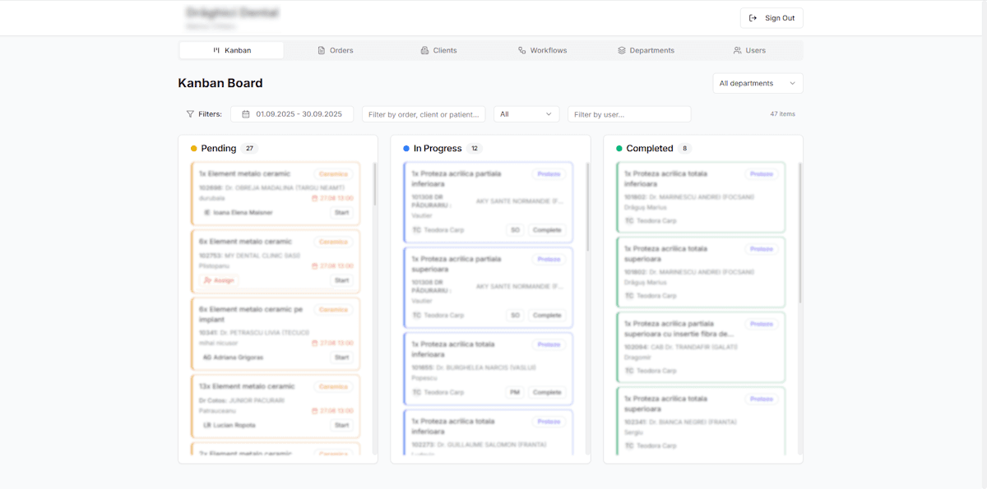Click Complete beside the PM badge
This screenshot has width=987, height=489.
coord(547,393)
